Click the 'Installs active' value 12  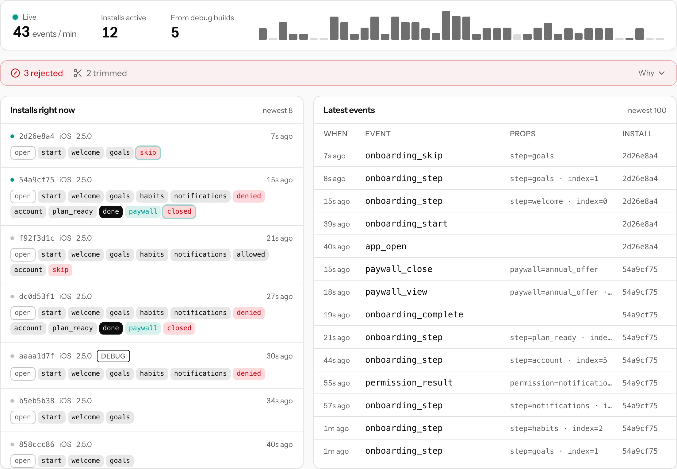[110, 32]
